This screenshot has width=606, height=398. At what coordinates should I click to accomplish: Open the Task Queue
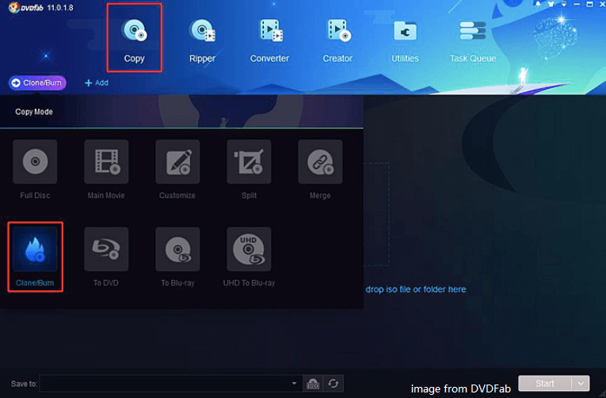(x=473, y=40)
